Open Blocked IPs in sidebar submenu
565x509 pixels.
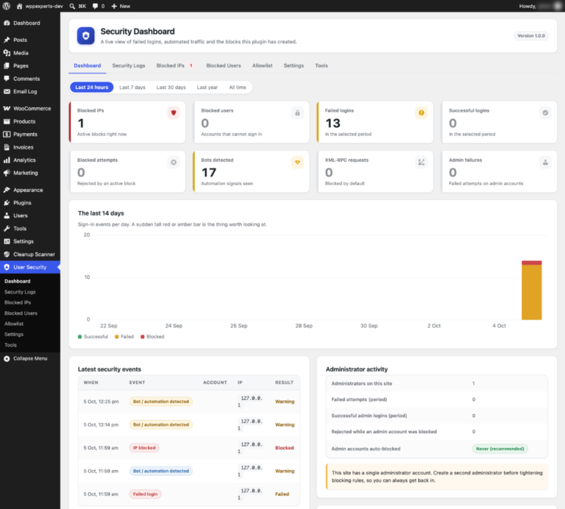[18, 302]
